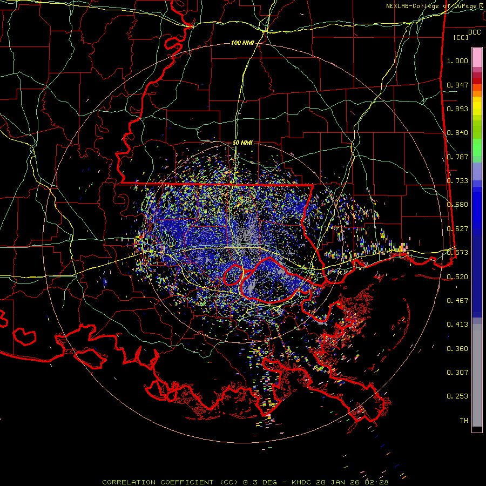Click the KHDC radar site identifier

(302, 482)
